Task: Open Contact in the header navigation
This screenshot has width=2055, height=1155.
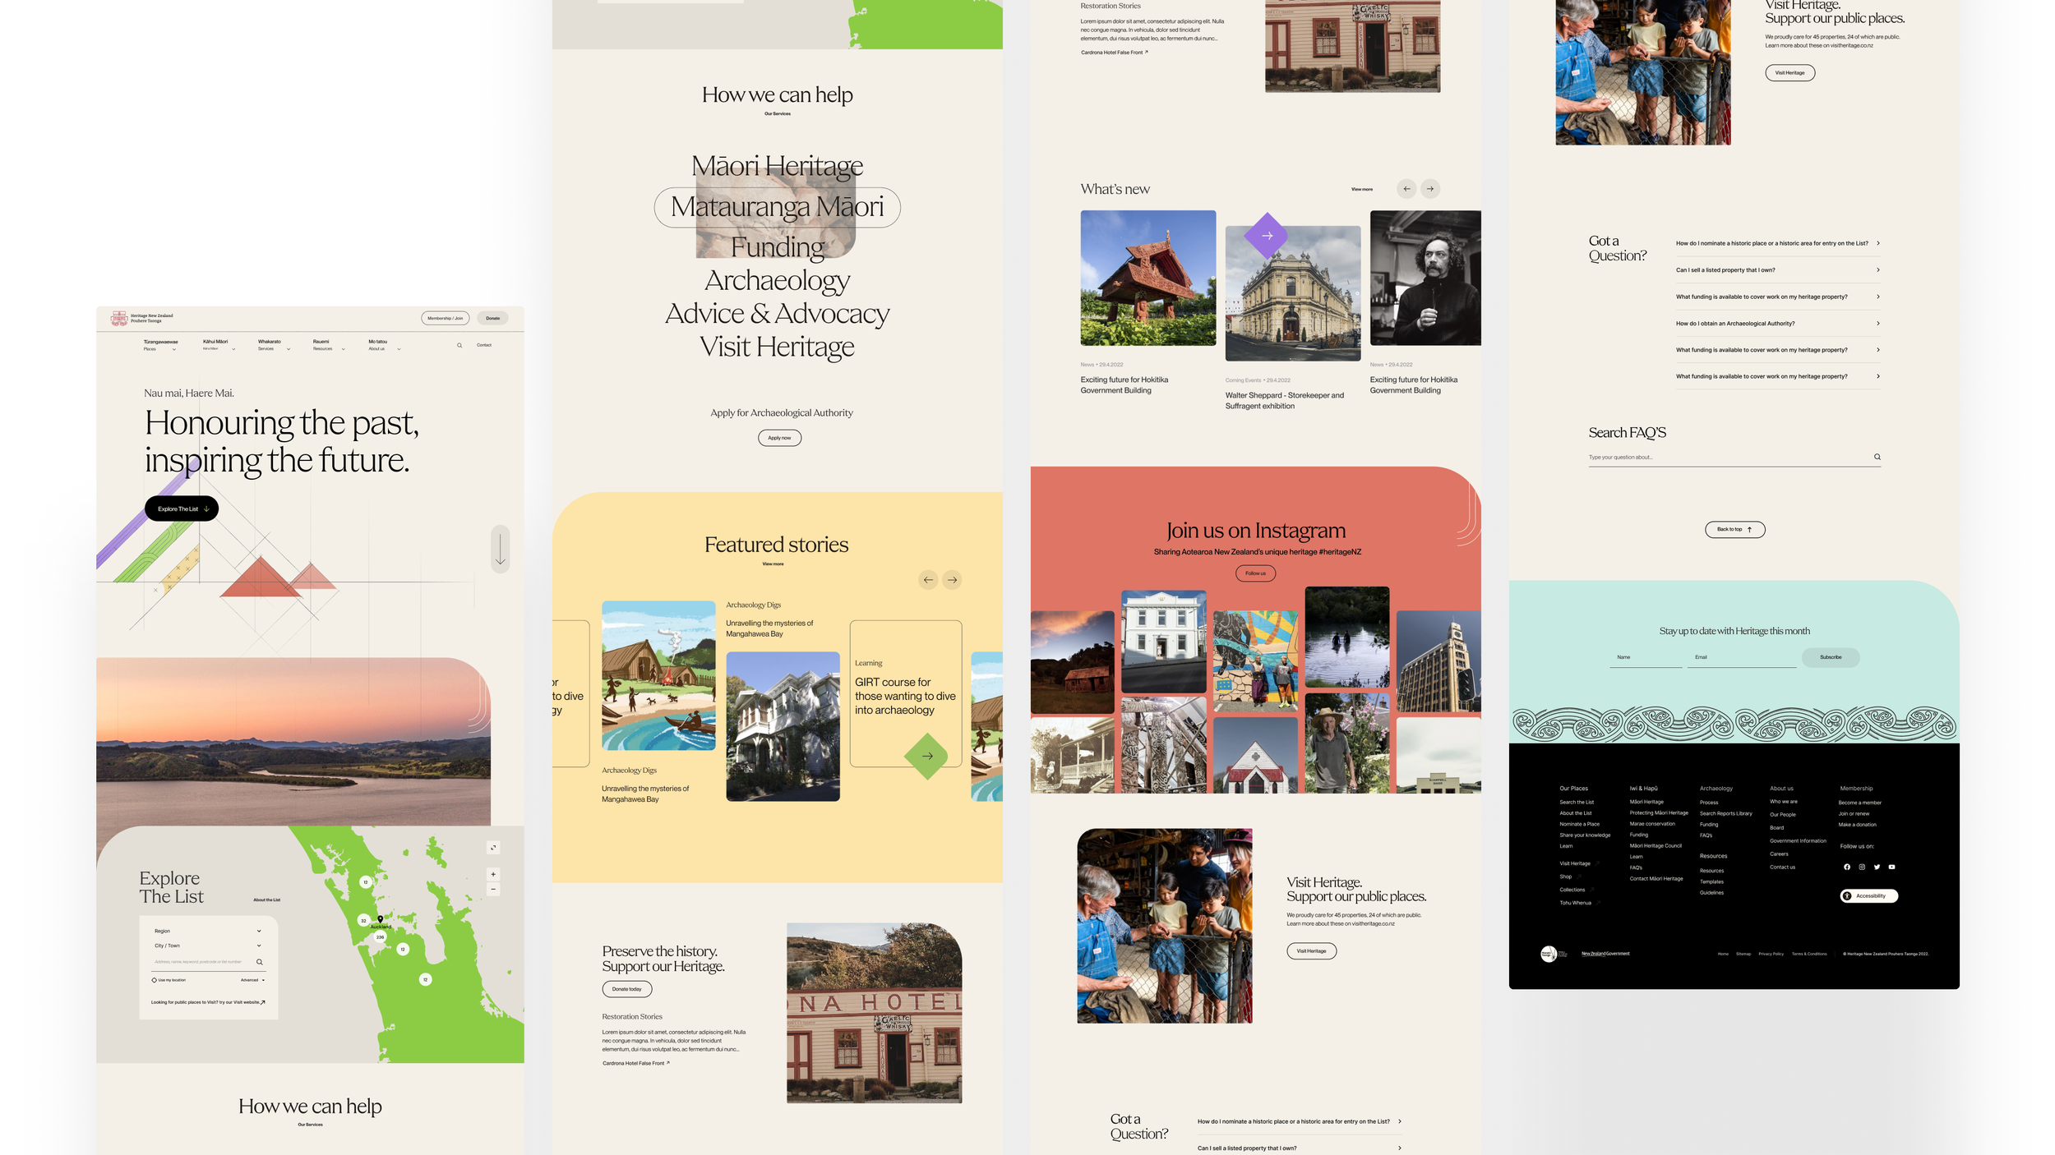Action: point(484,345)
